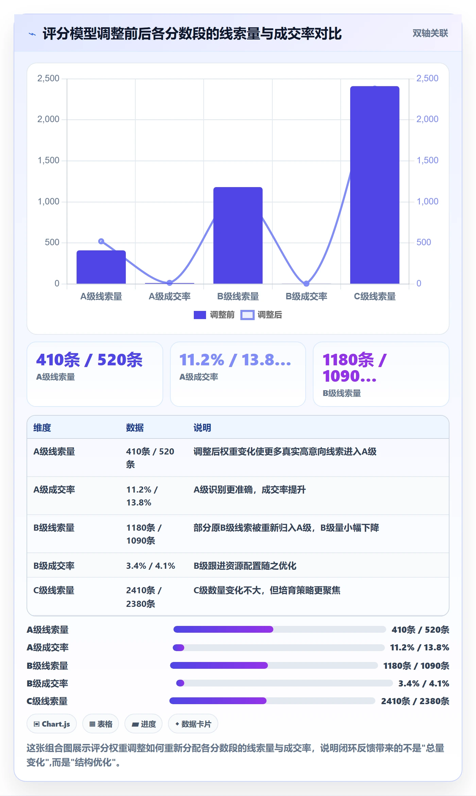Click the A级成交率 x-axis label
476x796 pixels.
pyautogui.click(x=170, y=297)
